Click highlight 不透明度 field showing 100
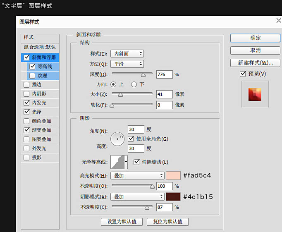 [x=165, y=186]
